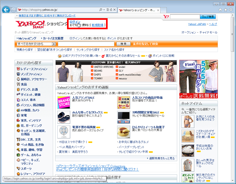Viewport: 236px width, 184px height.
Task: Click the Crocs shoes thumbnail
Action: point(64,117)
